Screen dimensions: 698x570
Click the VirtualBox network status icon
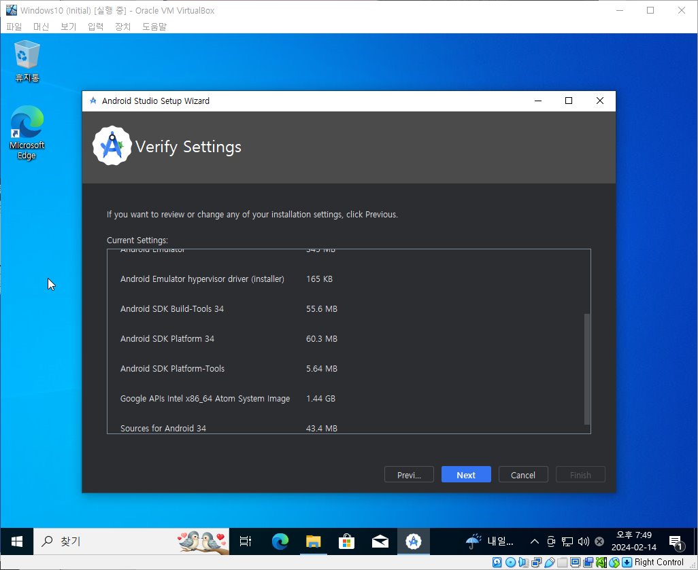tap(536, 562)
